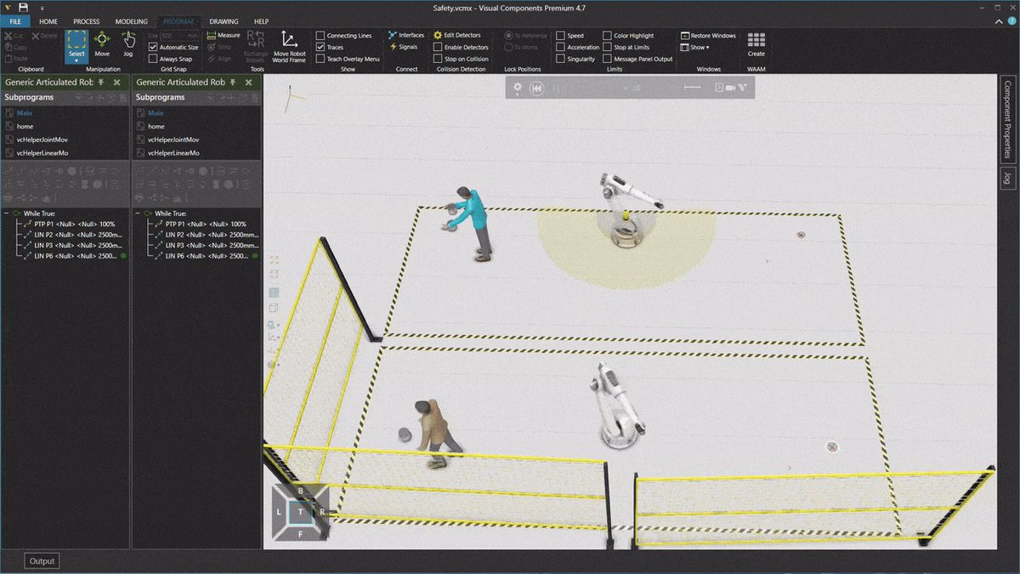The image size is (1020, 574).
Task: Switch to the PROCESS tab
Action: pos(87,20)
